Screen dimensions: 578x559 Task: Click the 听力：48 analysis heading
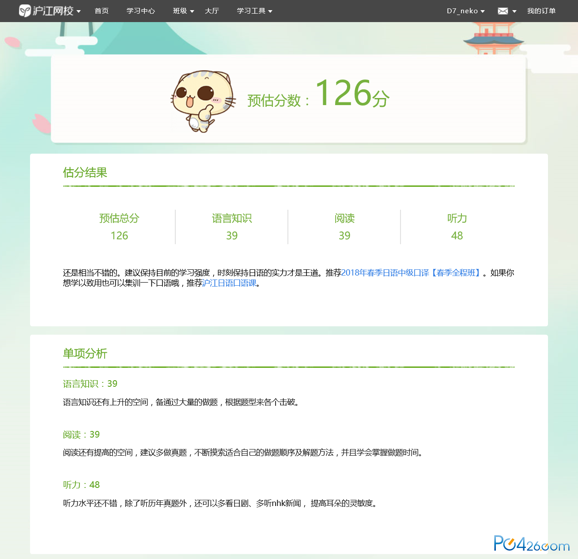tap(81, 485)
